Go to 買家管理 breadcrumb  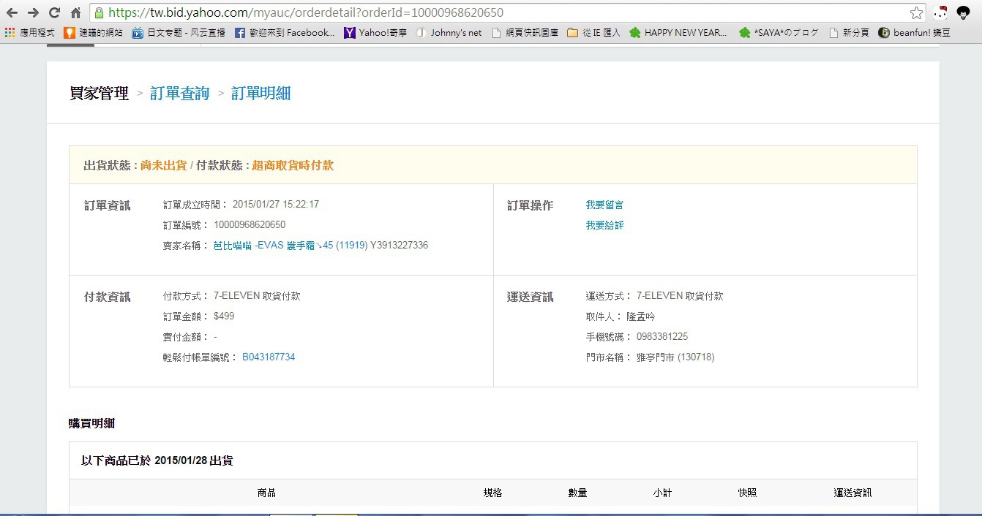99,94
